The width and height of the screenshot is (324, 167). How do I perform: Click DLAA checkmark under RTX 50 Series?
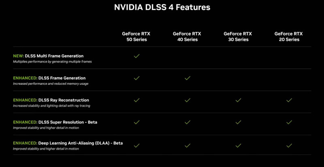(136, 145)
